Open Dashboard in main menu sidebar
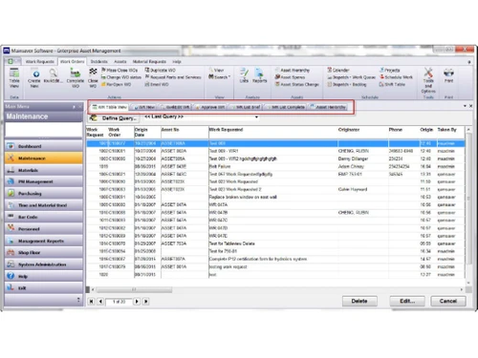The width and height of the screenshot is (478, 358). click(x=44, y=146)
